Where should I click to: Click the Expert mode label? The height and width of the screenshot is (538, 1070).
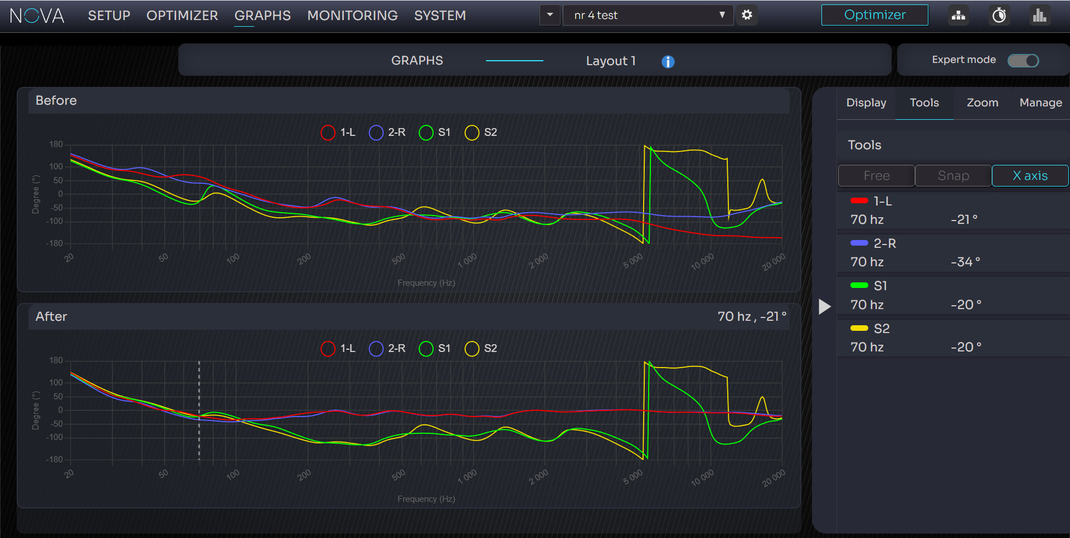coord(964,60)
